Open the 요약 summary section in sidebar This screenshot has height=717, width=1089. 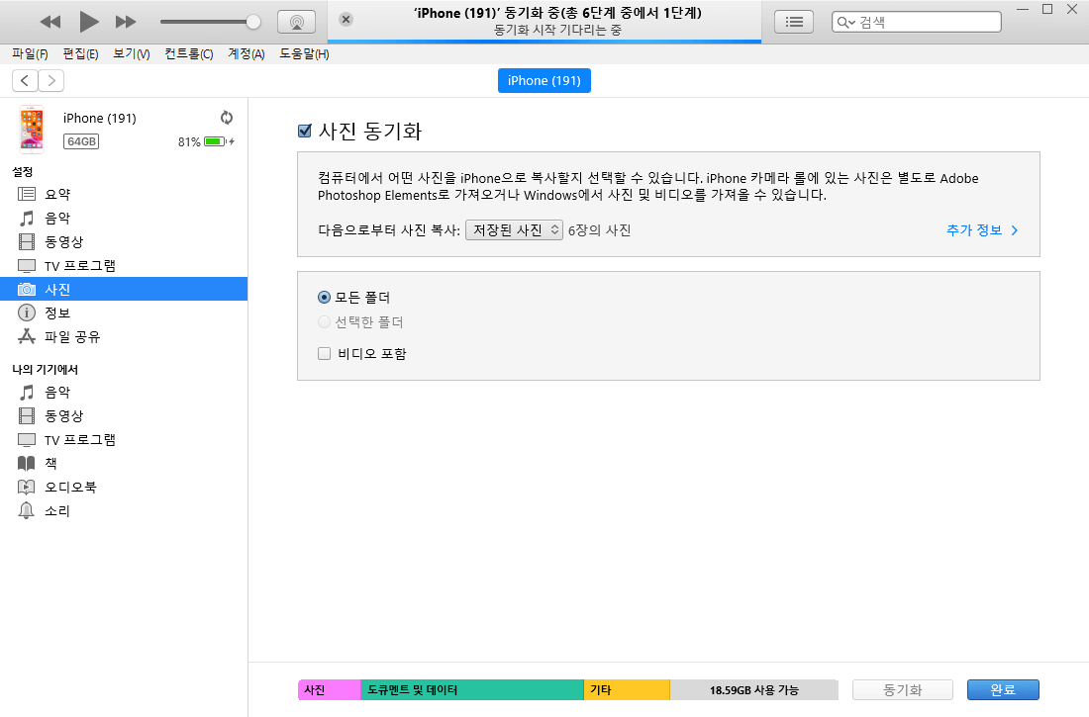[55, 193]
